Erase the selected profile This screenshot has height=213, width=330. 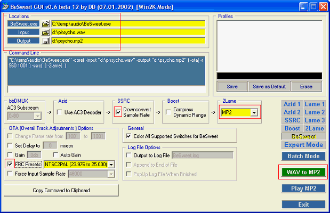(306, 87)
